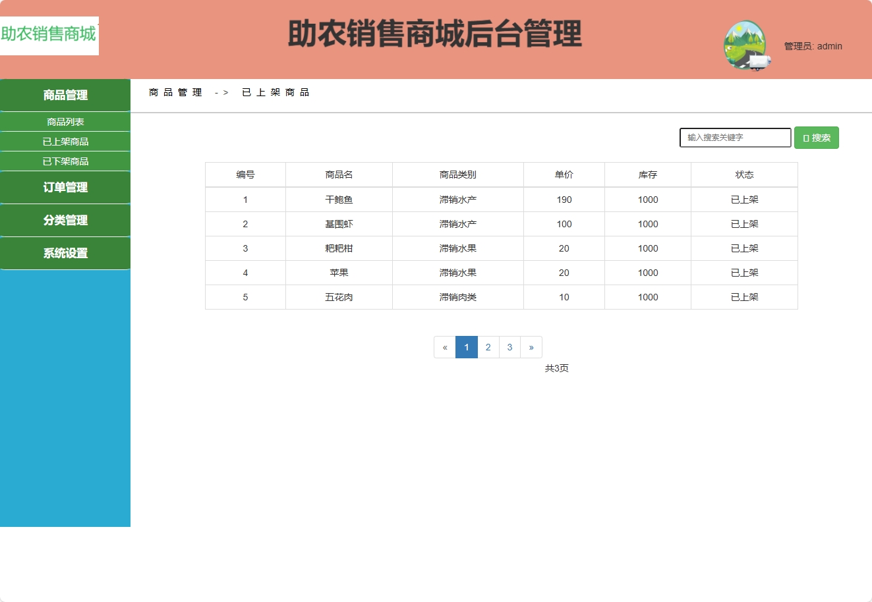Screen dimensions: 872x602
Task: Click the admin avatar picture
Action: pos(747,46)
